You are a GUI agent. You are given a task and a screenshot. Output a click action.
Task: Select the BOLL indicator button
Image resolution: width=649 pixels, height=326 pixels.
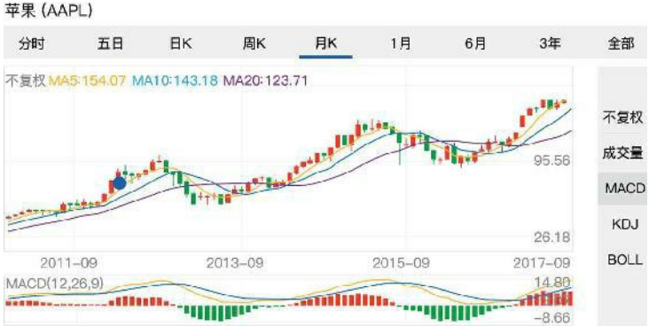point(625,260)
